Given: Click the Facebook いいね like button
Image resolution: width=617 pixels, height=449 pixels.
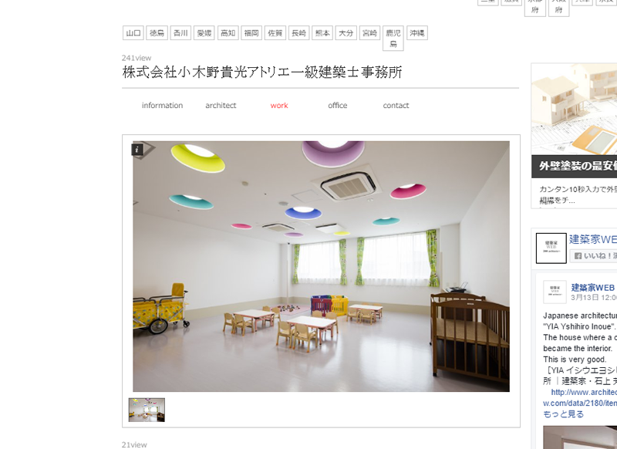Looking at the screenshot, I should tap(593, 256).
